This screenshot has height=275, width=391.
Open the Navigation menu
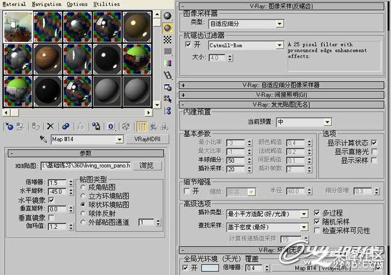coord(47,4)
